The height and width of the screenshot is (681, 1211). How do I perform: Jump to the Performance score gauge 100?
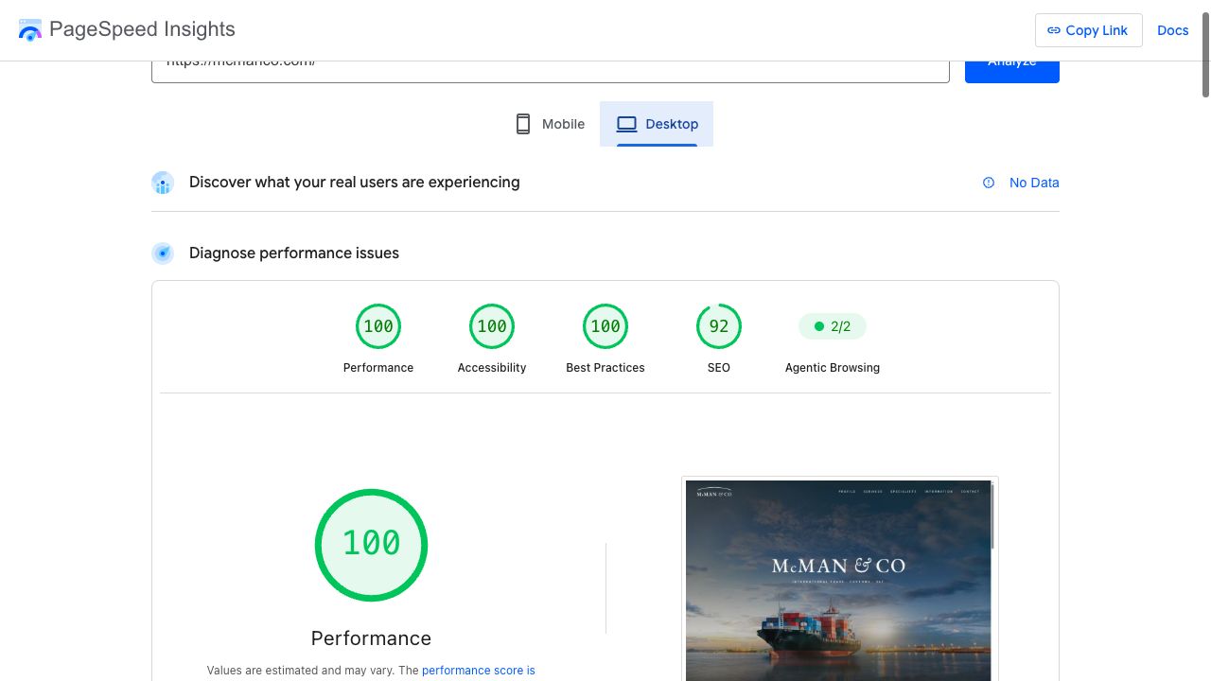point(378,326)
